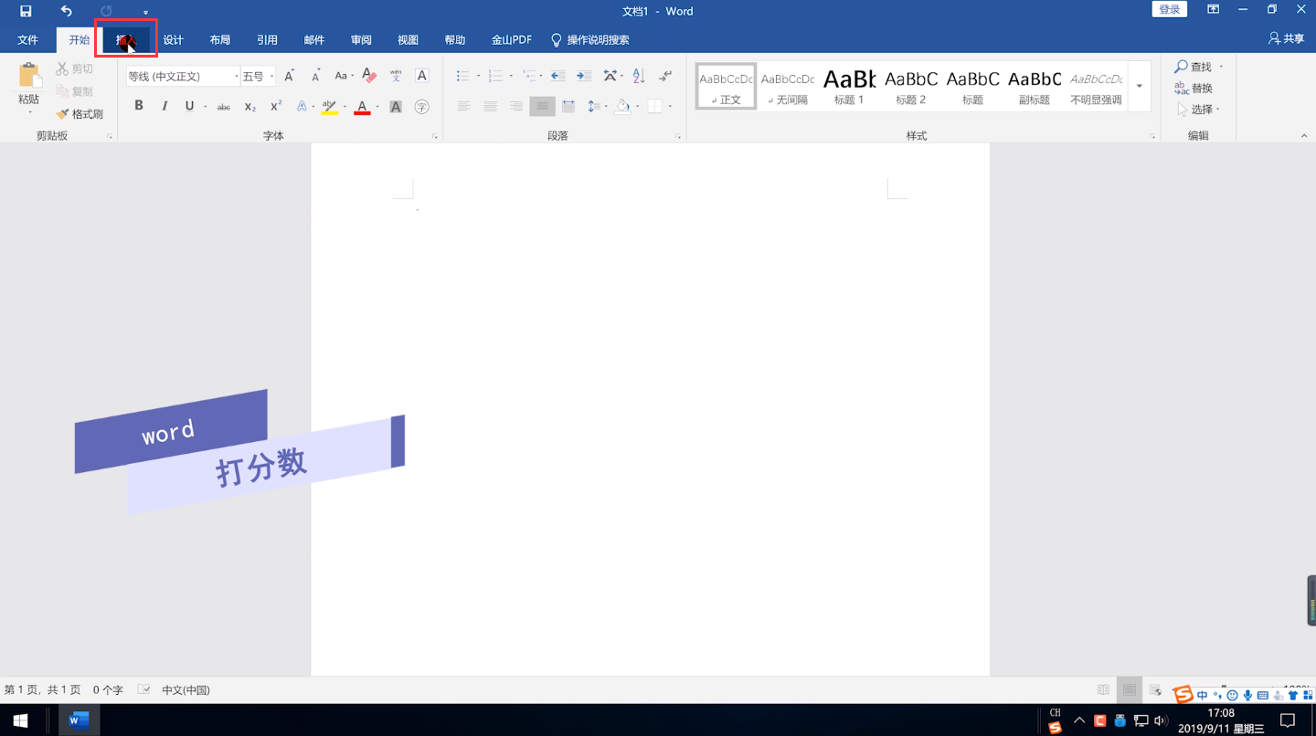Viewport: 1316px width, 736px height.
Task: Undo the last action in the title bar
Action: (66, 11)
